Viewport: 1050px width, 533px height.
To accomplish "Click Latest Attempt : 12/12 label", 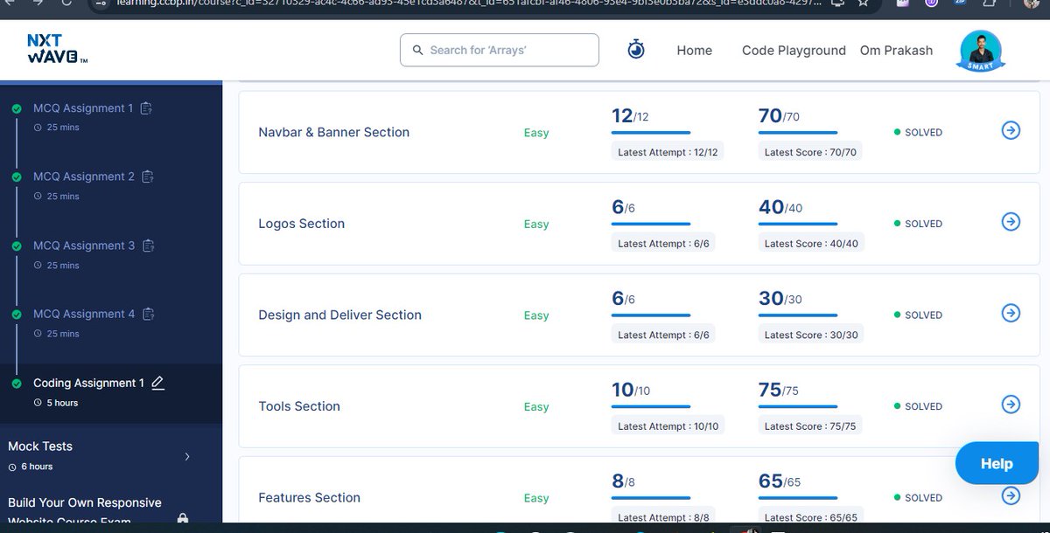I will point(668,152).
